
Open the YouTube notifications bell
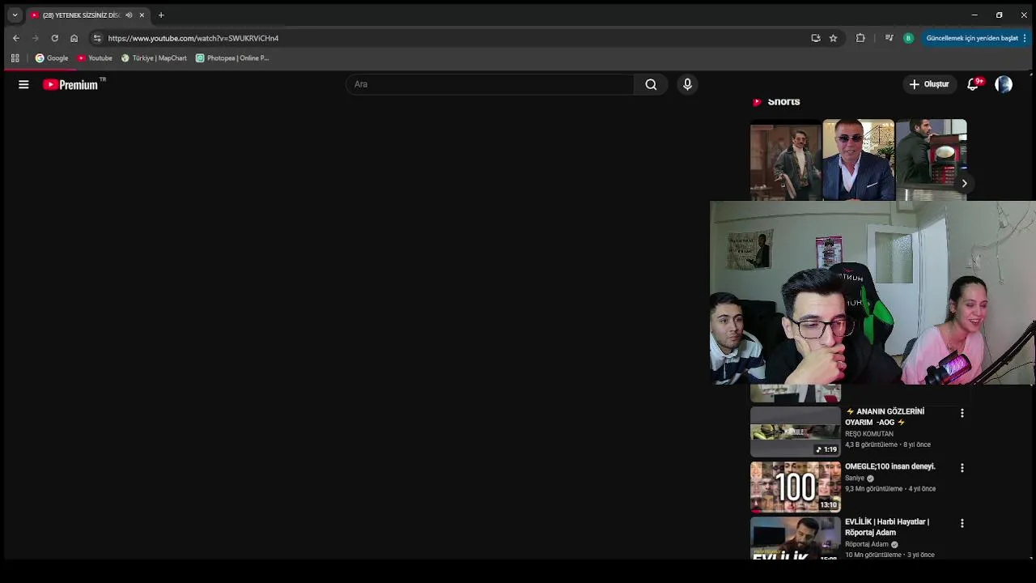point(974,84)
